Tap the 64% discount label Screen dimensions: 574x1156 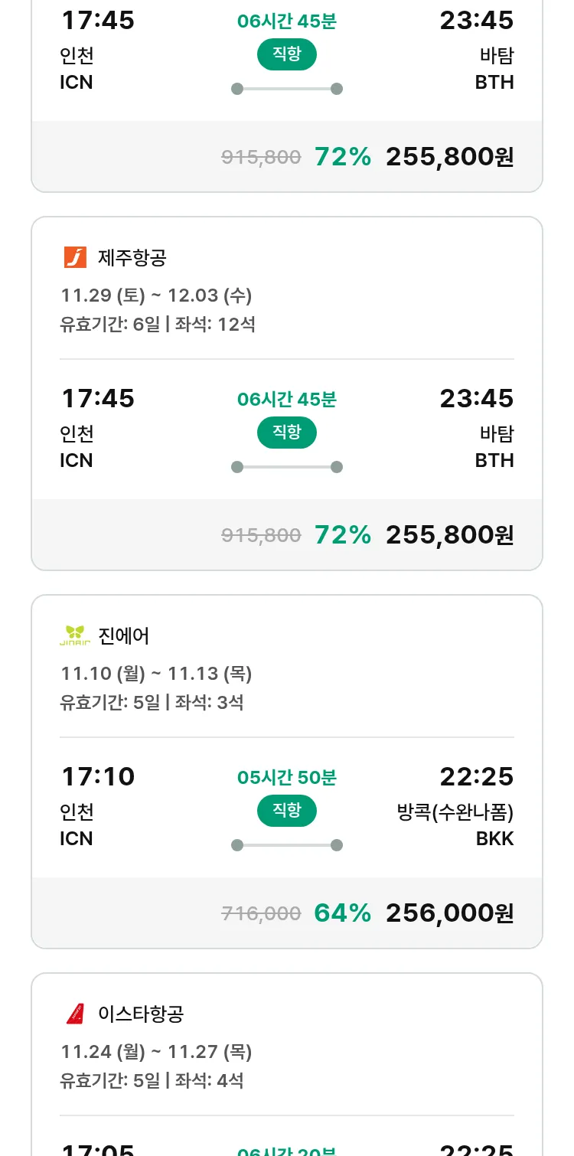pos(342,913)
